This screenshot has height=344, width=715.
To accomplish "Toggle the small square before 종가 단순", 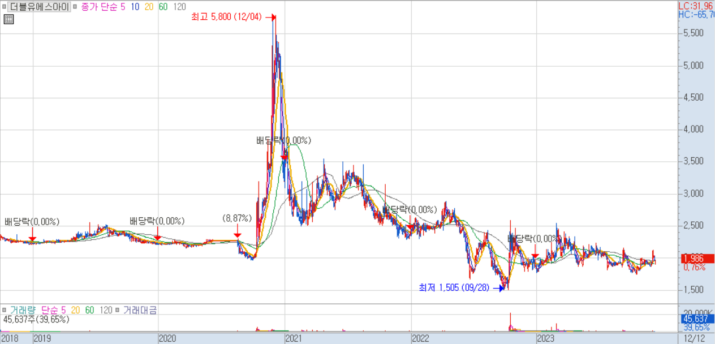I will (x=76, y=7).
